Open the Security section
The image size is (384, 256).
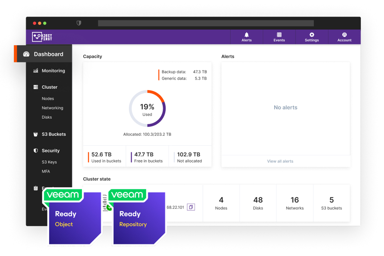pos(51,150)
